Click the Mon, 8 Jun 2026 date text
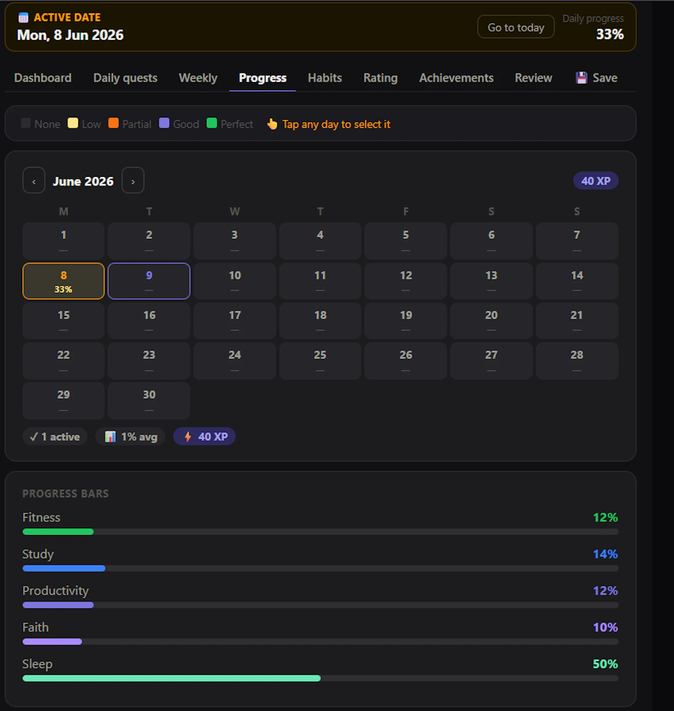This screenshot has height=711, width=674. point(70,35)
